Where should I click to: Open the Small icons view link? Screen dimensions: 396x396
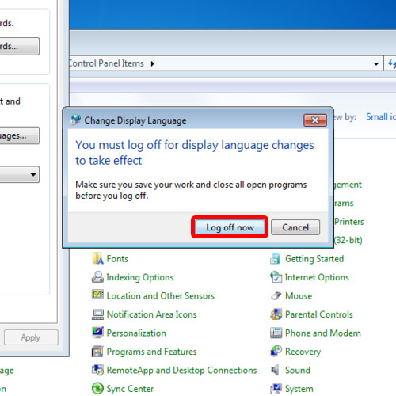(x=381, y=116)
